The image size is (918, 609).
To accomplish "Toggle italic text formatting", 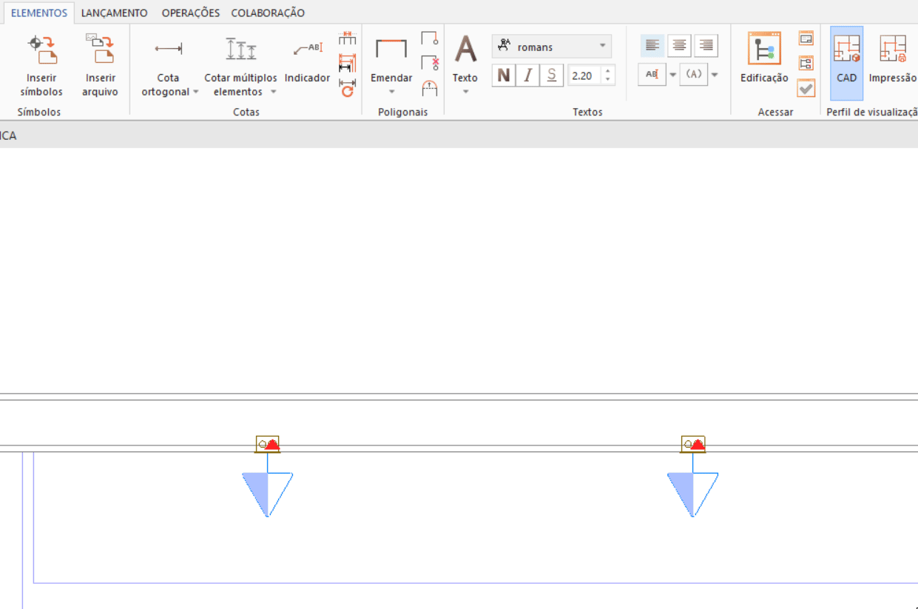I will coord(527,75).
